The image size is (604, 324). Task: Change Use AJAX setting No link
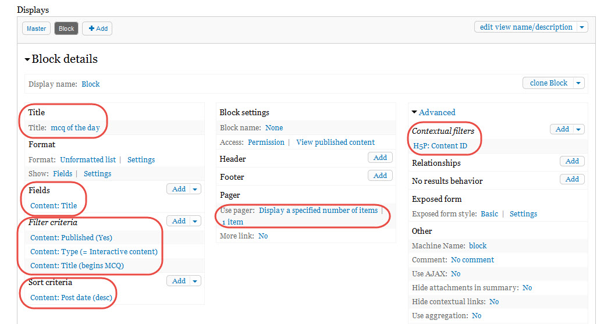coord(456,273)
